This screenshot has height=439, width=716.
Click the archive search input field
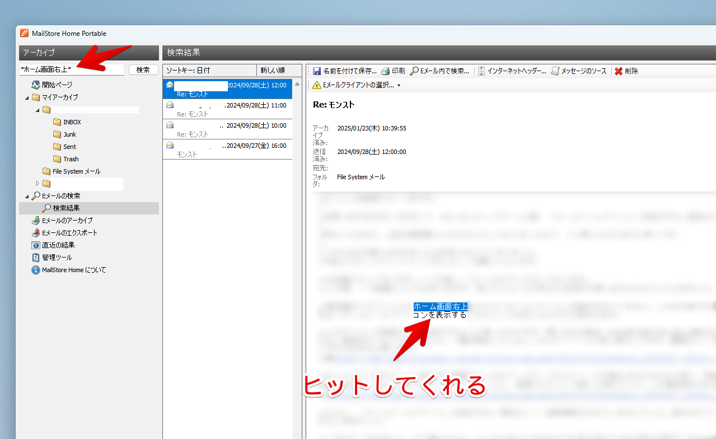tap(72, 70)
